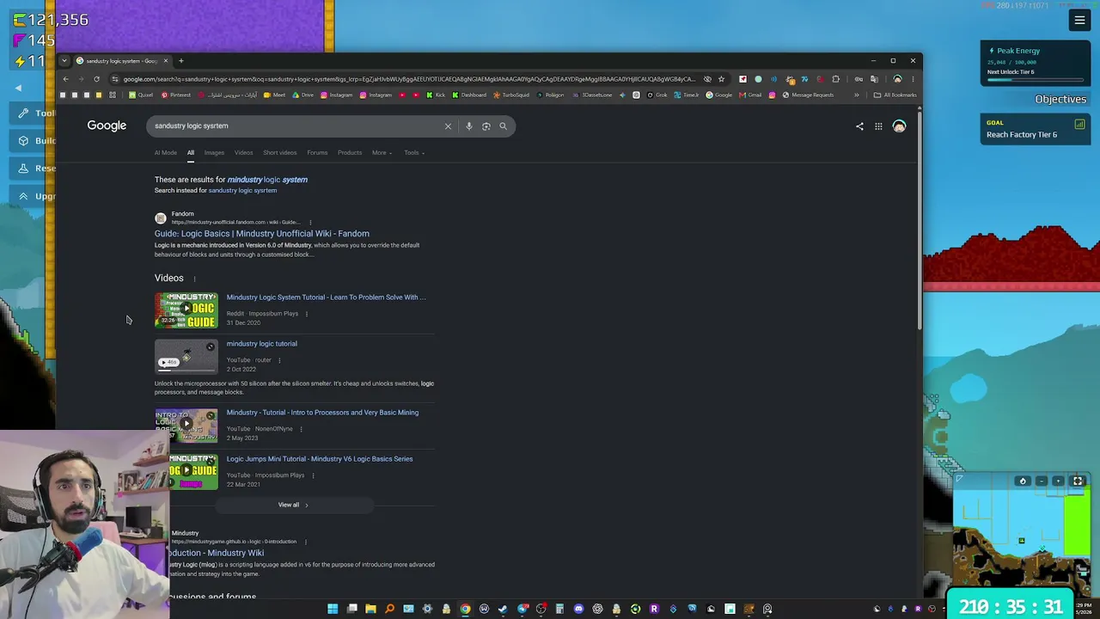Open the Google apps grid
1100x619 pixels.
click(x=878, y=126)
